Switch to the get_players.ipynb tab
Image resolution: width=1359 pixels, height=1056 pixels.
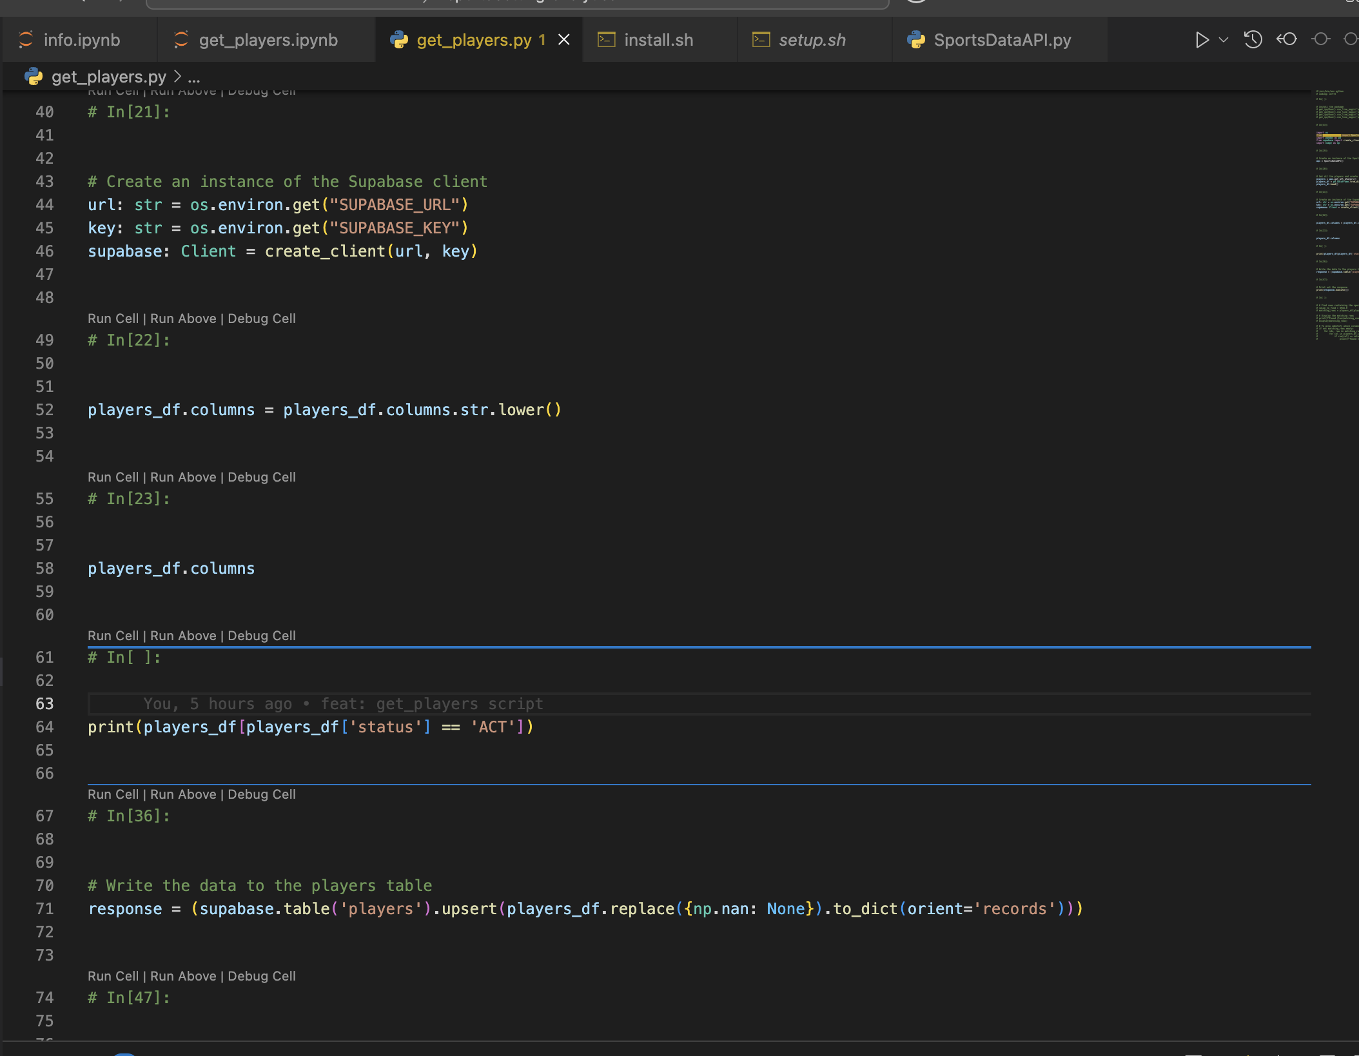pyautogui.click(x=266, y=40)
